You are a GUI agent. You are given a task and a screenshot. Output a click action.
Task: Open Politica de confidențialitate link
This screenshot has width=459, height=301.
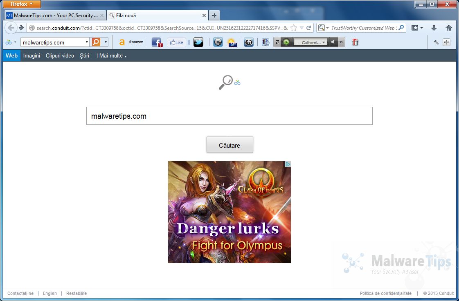coord(385,293)
